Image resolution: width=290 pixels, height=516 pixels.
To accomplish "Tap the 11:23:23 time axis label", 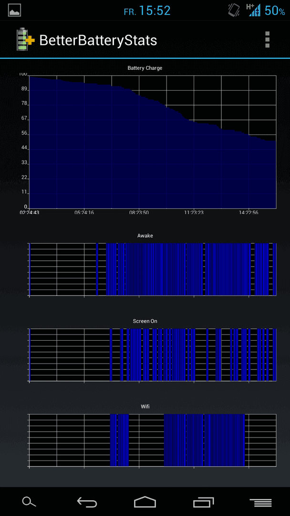I will (x=194, y=212).
